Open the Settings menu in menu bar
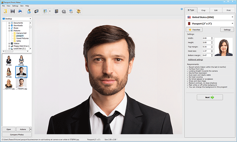This screenshot has width=237, height=142. tap(15, 6)
